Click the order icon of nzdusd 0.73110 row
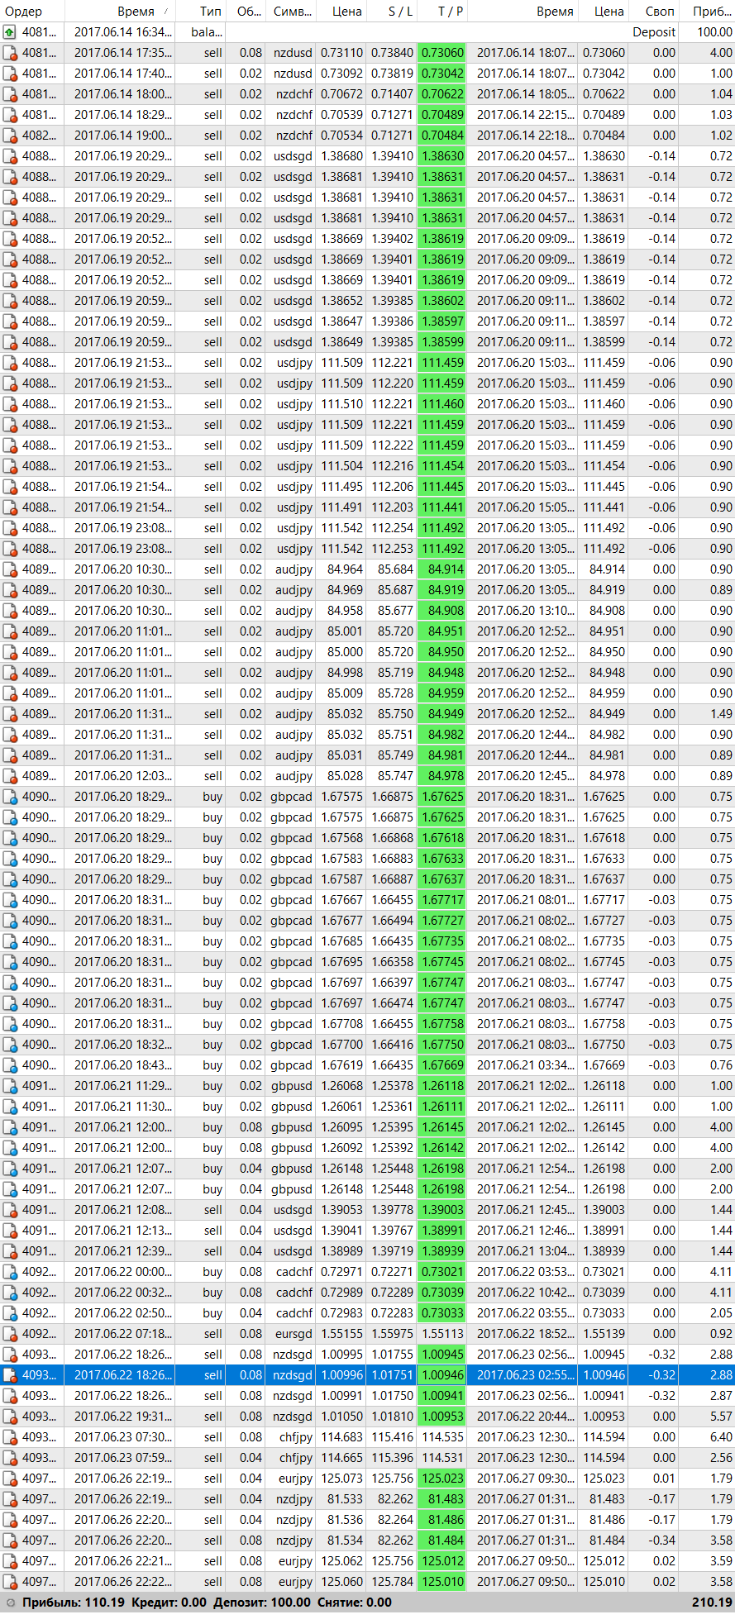Screen dimensions: 735x1624 [9, 53]
